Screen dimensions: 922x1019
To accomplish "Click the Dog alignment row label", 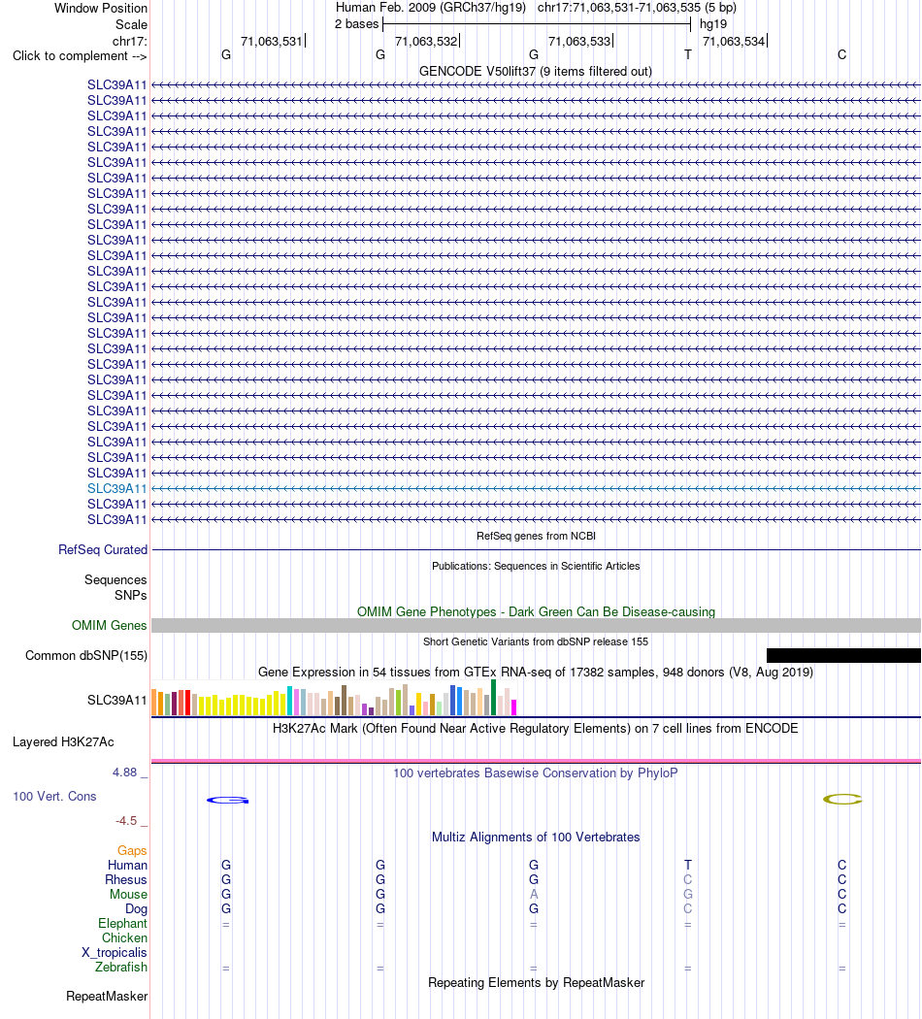I will tap(137, 909).
